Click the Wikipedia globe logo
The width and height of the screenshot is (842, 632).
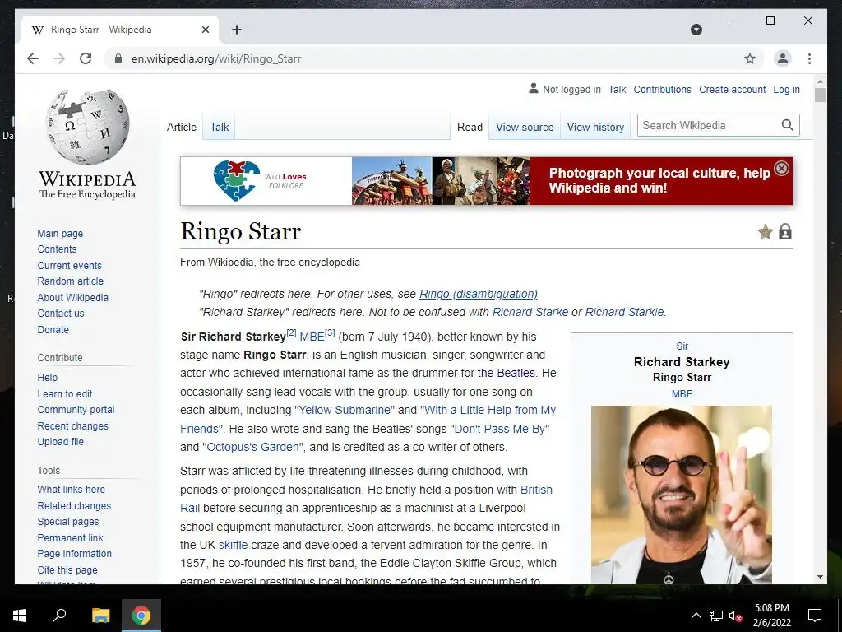pos(87,126)
